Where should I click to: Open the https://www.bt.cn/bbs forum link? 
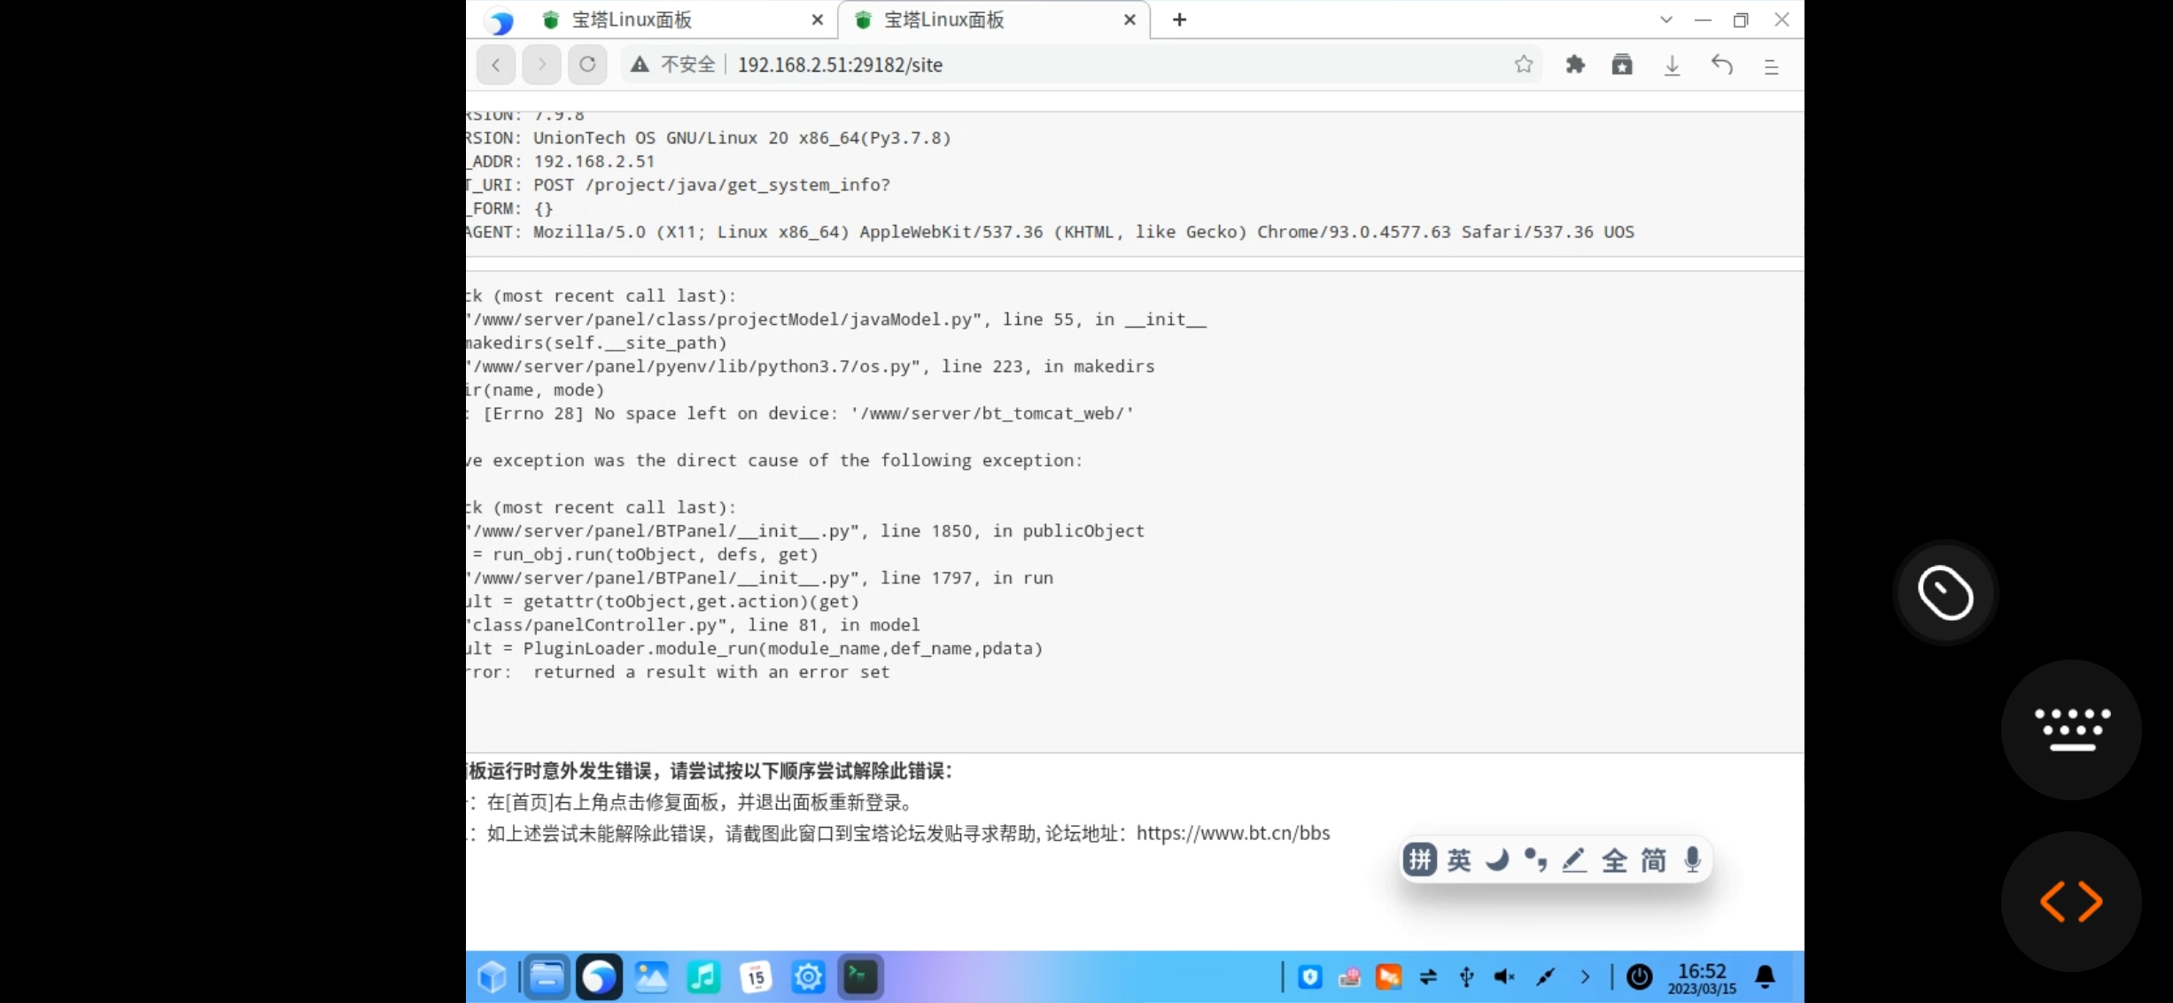[x=1233, y=833]
